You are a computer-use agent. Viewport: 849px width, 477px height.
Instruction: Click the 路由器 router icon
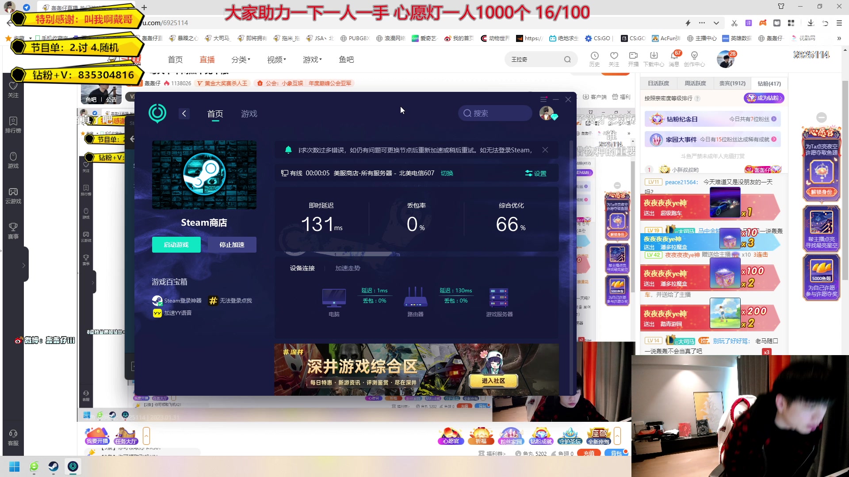(x=416, y=297)
